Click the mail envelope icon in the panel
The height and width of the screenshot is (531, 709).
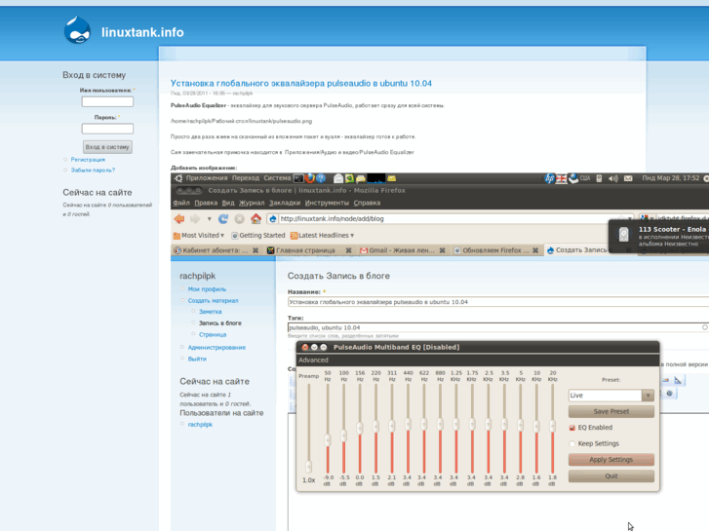628,178
